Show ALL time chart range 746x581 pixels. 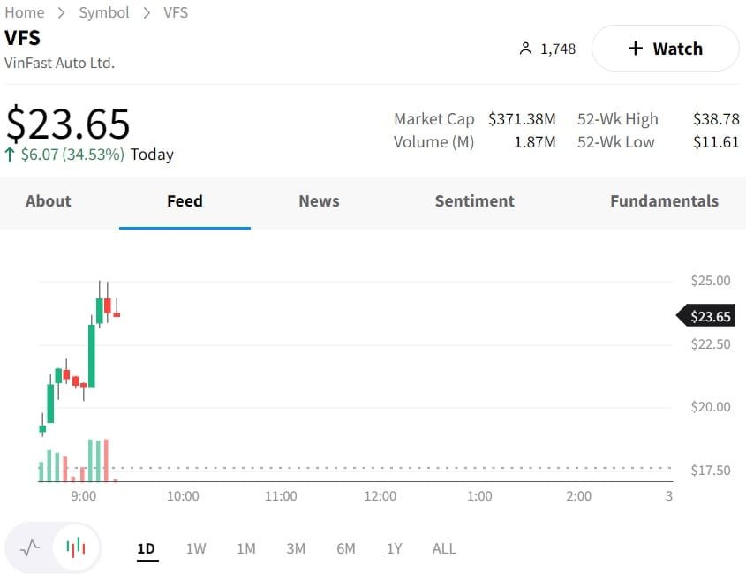point(444,548)
